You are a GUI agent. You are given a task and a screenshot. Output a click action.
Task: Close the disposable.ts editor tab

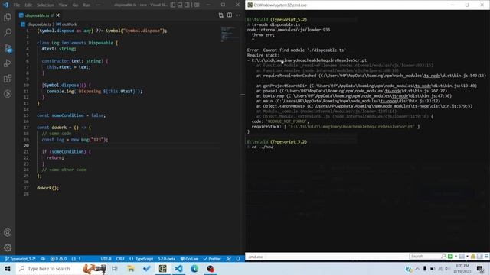click(x=58, y=15)
